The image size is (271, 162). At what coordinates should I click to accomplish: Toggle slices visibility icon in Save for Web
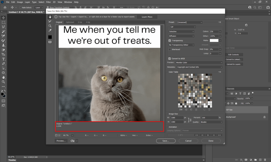click(50, 42)
